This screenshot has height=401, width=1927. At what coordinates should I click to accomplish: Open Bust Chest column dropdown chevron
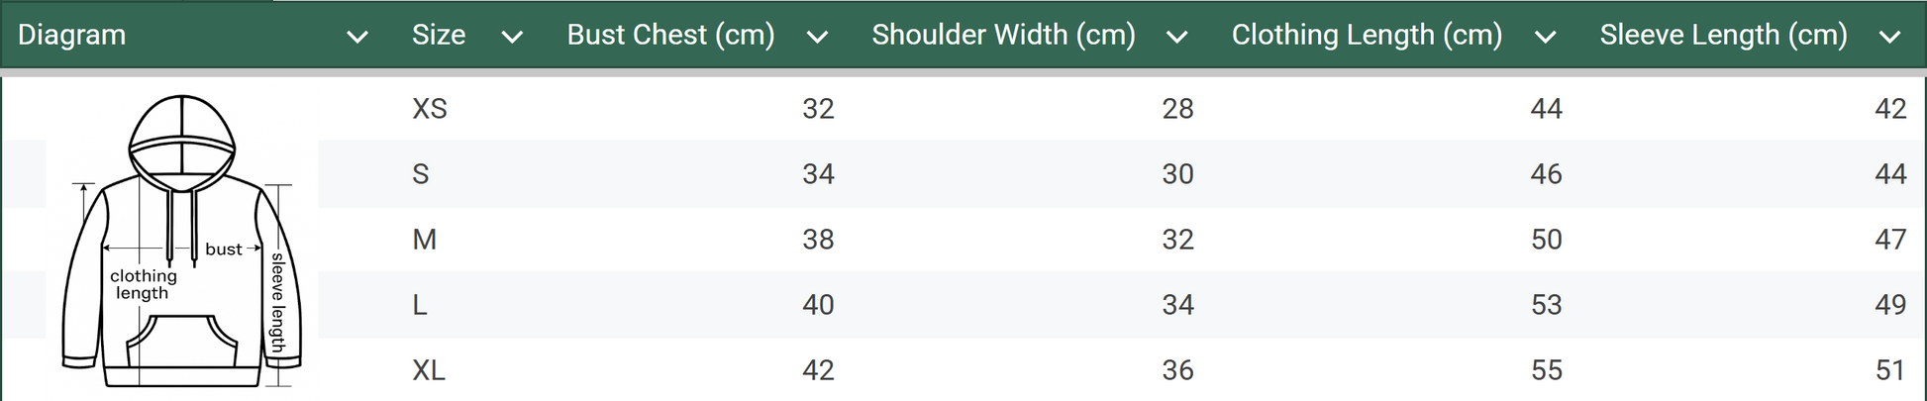[x=817, y=37]
